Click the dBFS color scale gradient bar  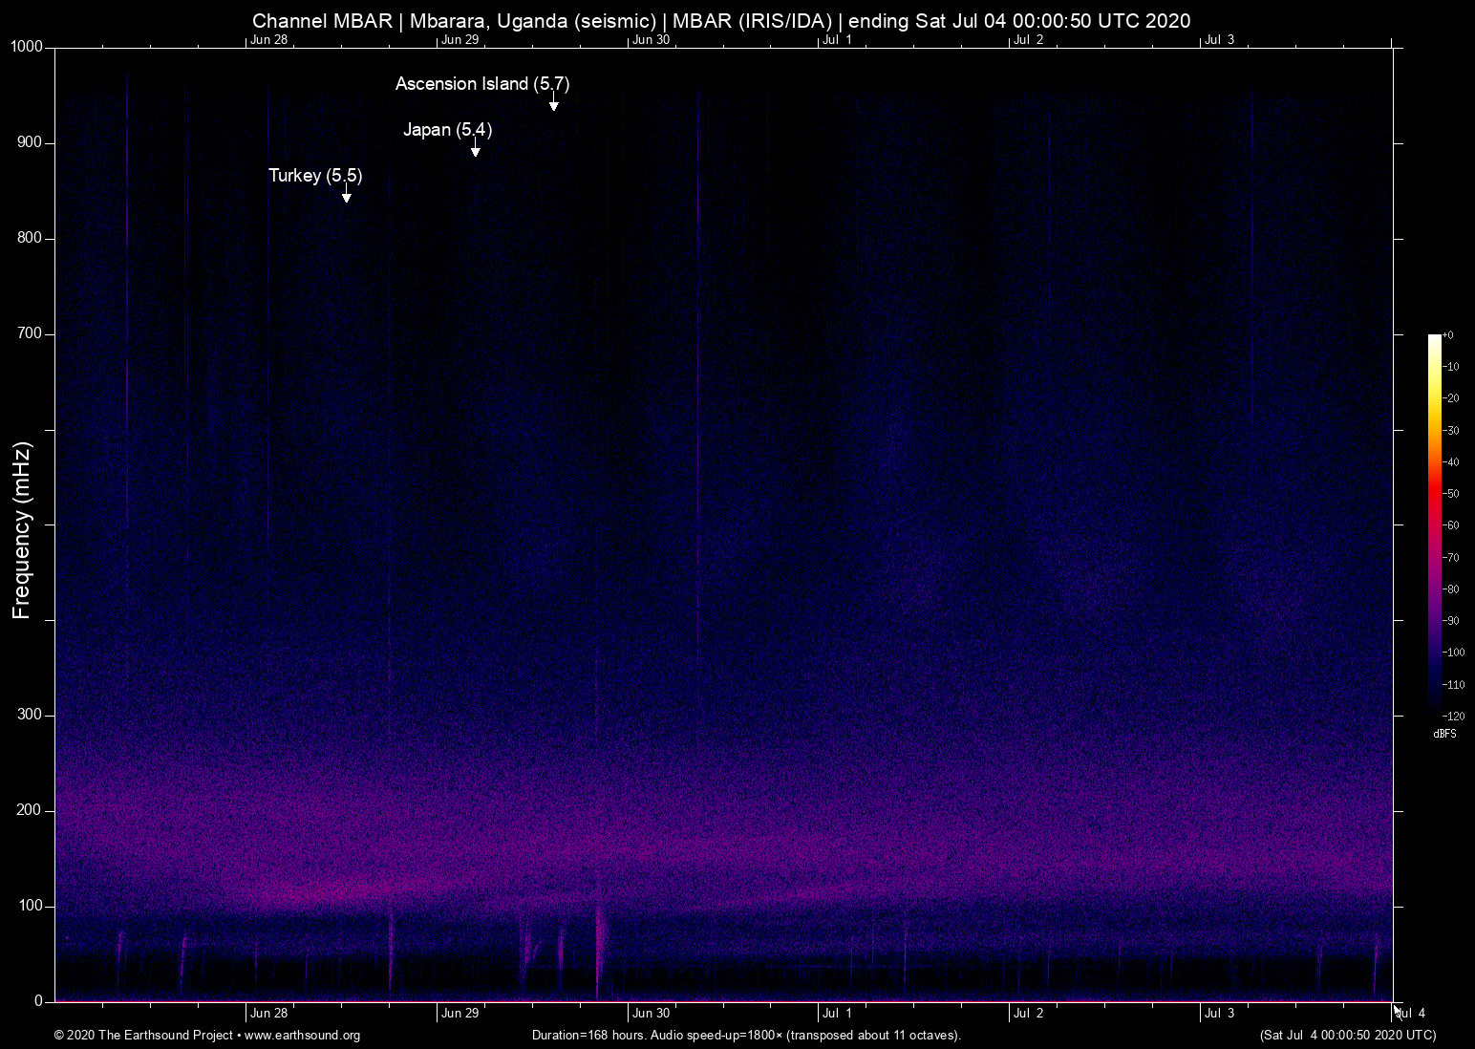point(1435,524)
